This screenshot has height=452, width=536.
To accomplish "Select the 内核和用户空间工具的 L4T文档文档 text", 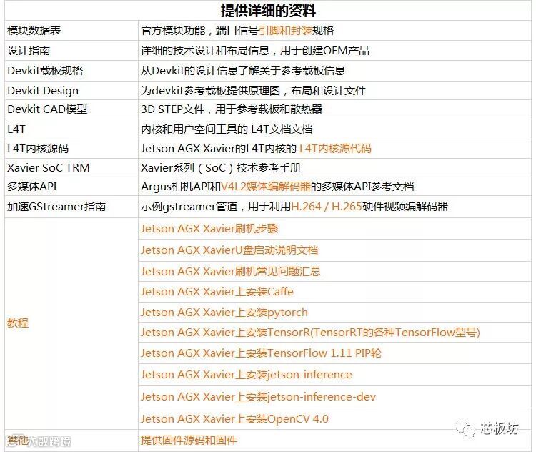I will (227, 129).
